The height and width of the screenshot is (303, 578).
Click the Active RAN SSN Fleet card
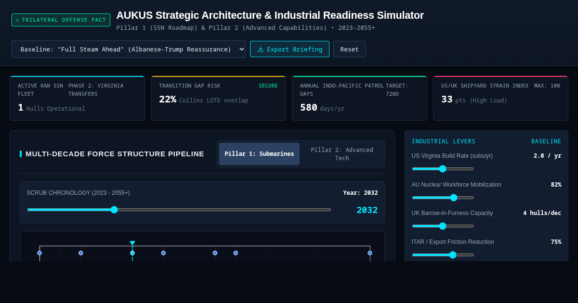click(x=77, y=98)
